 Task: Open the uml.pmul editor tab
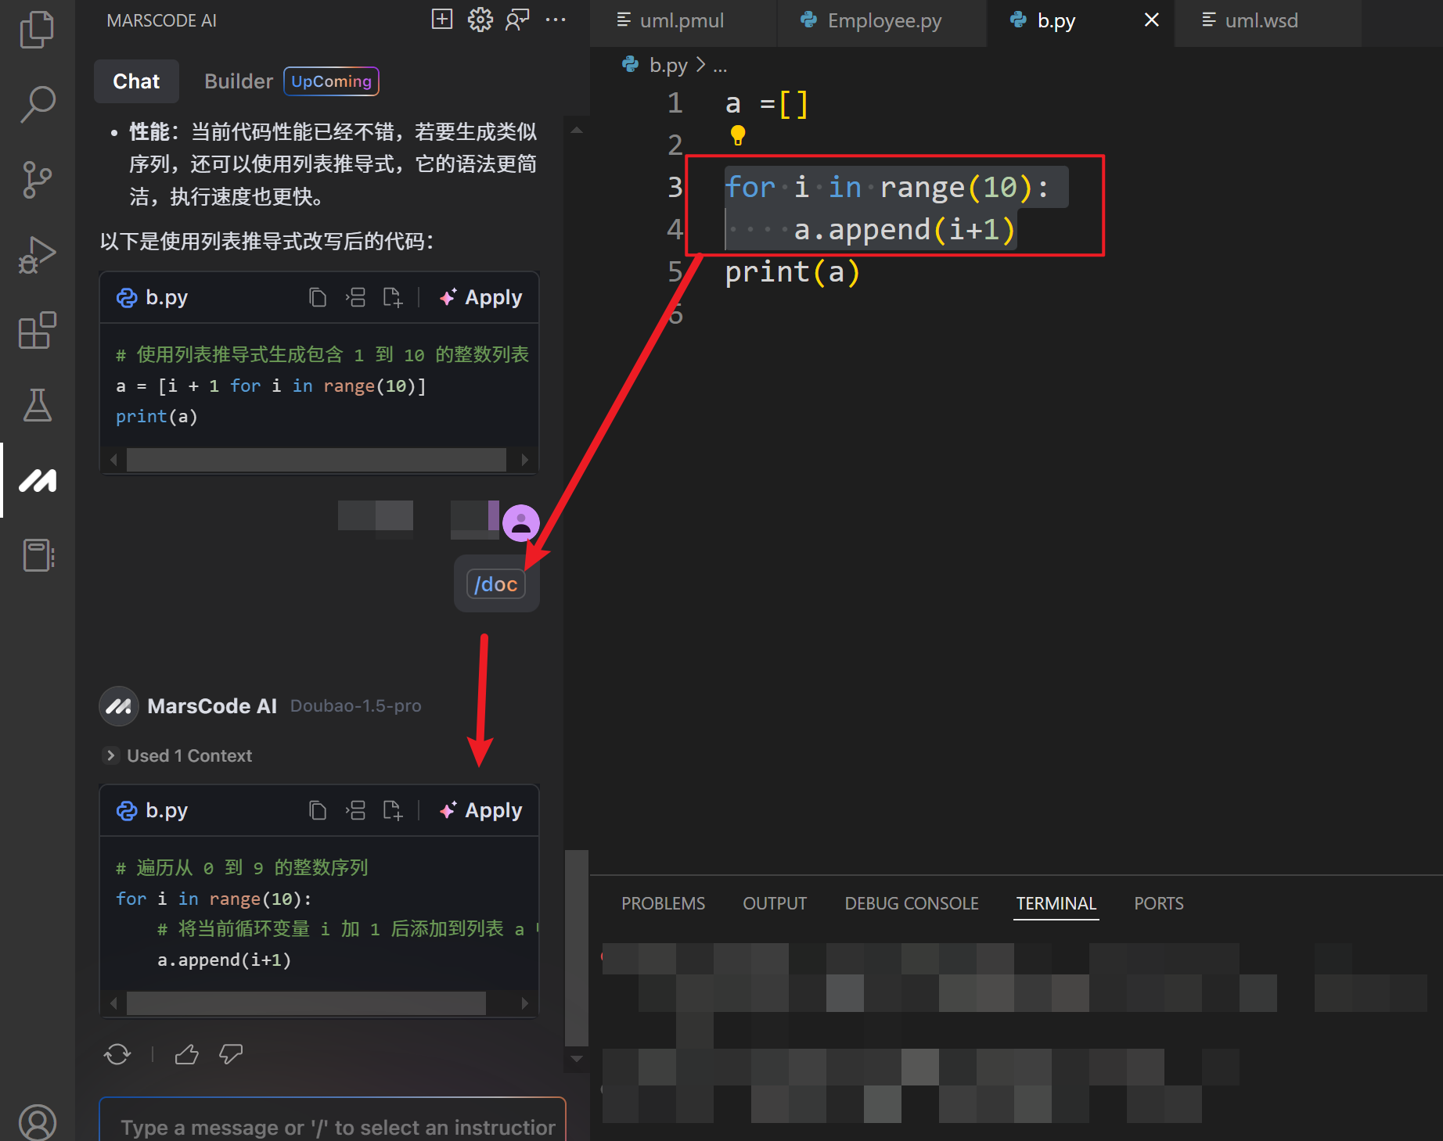coord(682,21)
